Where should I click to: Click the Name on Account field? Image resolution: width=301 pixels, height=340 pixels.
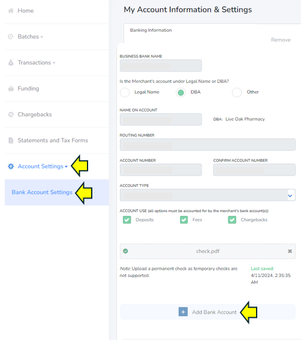[161, 119]
